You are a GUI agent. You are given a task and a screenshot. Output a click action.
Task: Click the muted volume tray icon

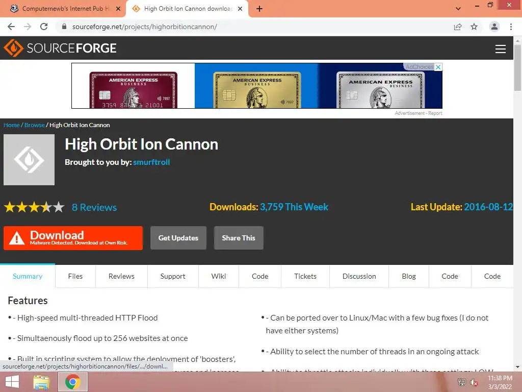pos(474,382)
